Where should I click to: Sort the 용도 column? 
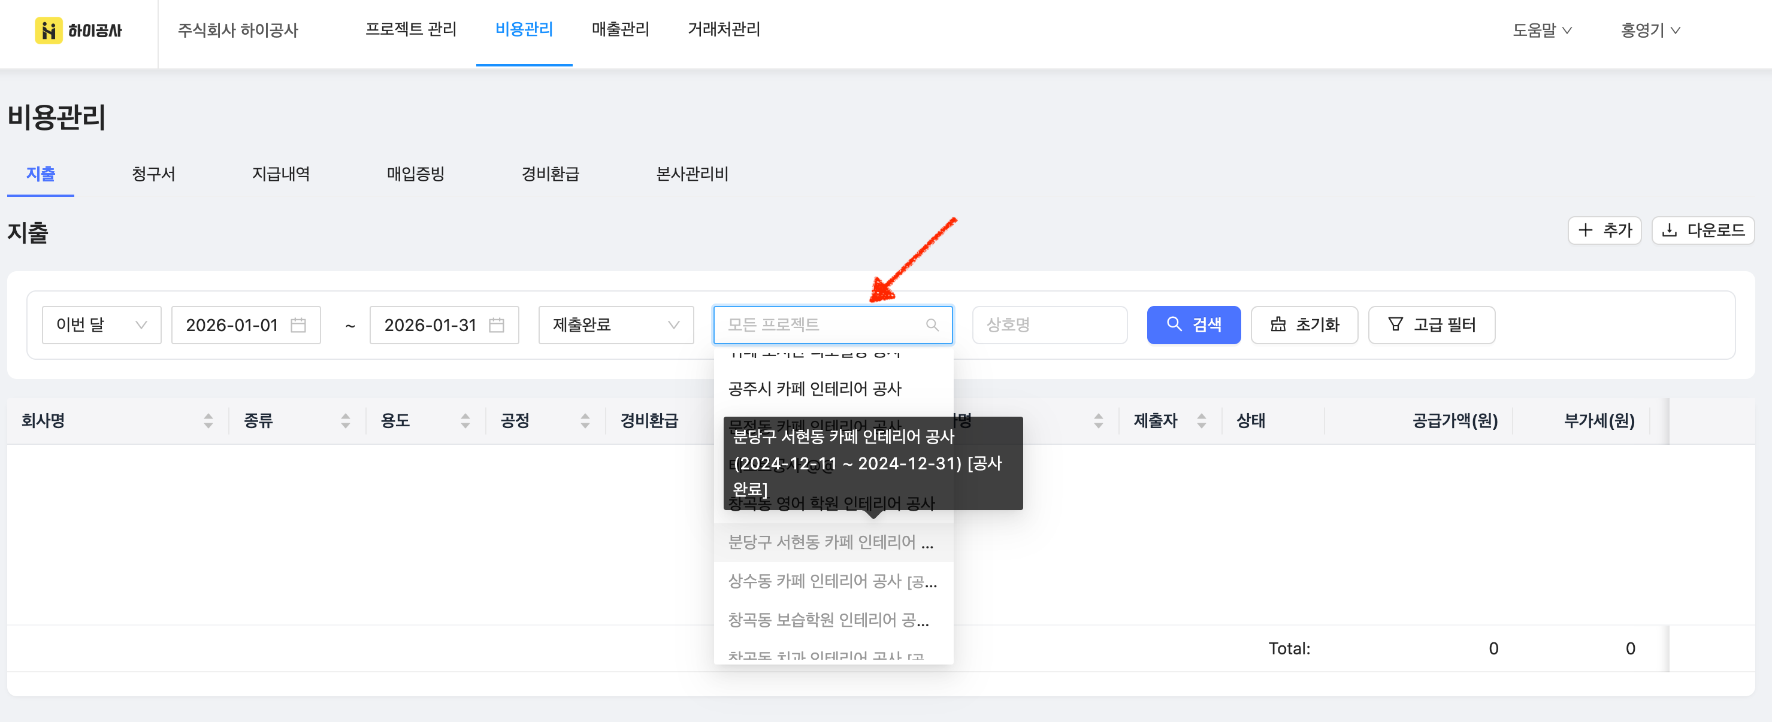tap(465, 421)
